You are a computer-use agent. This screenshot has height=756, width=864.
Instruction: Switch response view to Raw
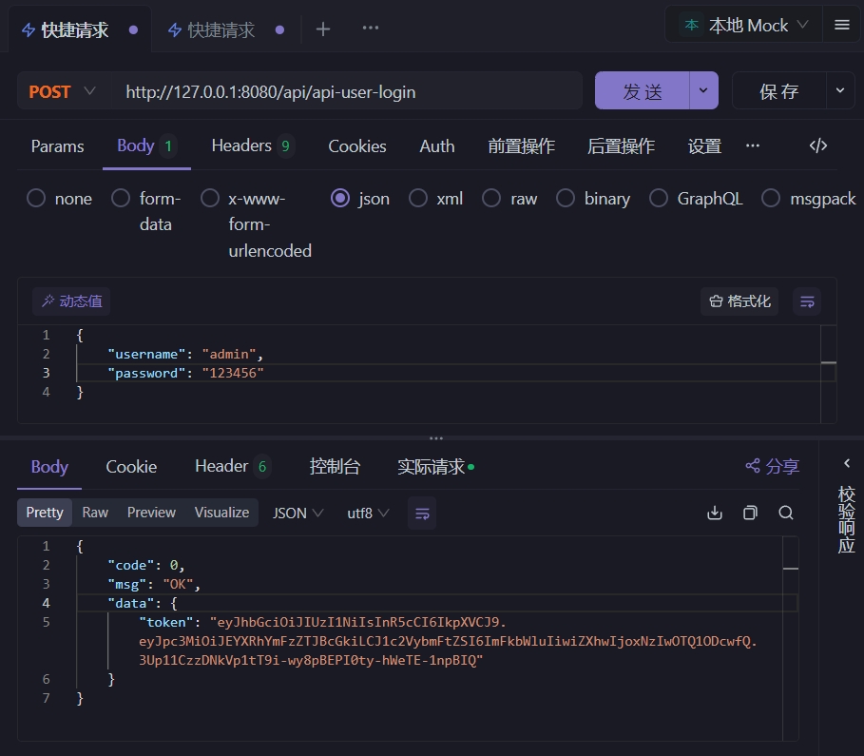(x=95, y=513)
